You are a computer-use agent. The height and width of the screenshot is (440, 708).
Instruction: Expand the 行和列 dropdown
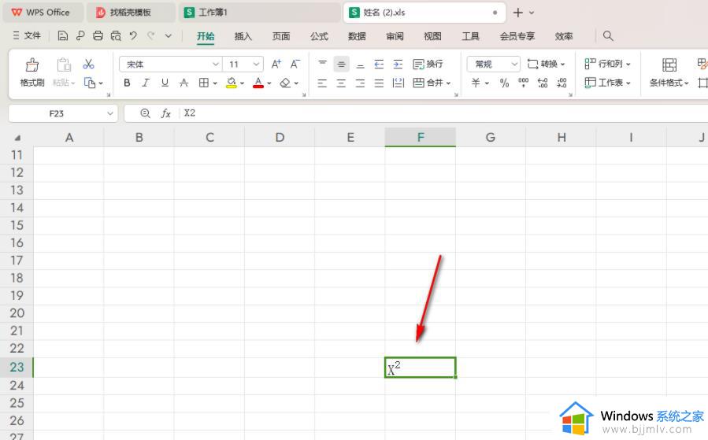tap(628, 64)
